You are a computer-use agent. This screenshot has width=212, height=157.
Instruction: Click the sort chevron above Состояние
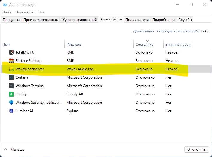[148, 41]
